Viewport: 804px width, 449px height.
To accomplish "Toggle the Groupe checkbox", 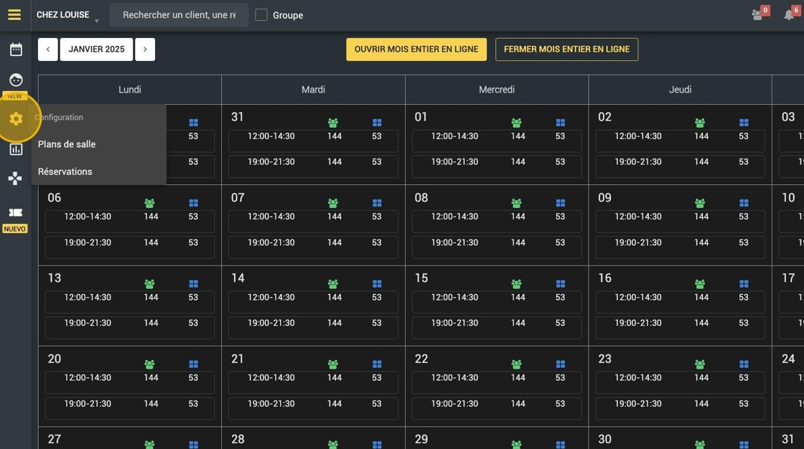I will (x=261, y=15).
